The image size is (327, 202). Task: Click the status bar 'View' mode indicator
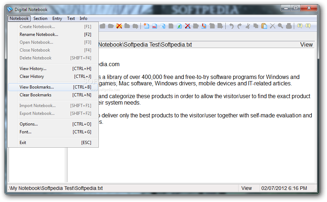[x=246, y=188]
